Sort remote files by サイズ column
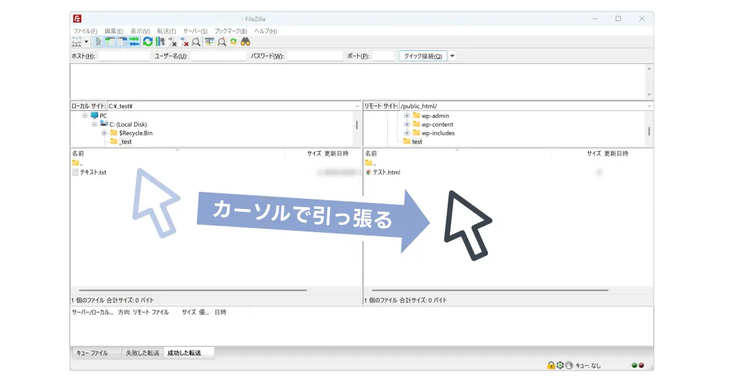The height and width of the screenshot is (384, 736). pos(594,153)
